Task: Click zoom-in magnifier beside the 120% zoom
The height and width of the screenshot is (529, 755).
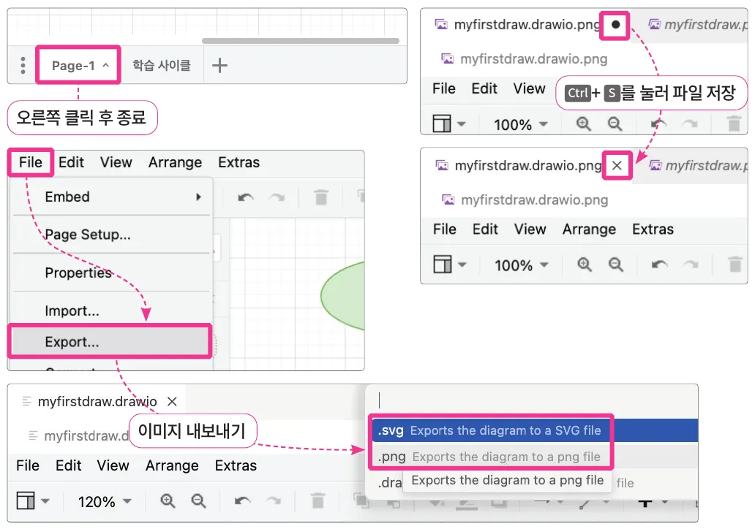Action: coord(168,501)
